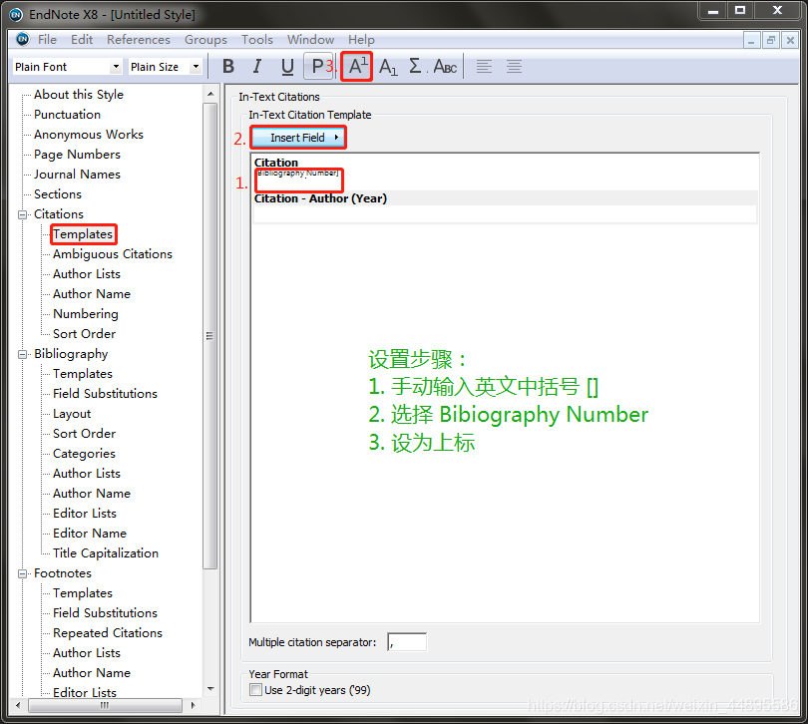Select Editor Name under Bibliography

tap(90, 534)
